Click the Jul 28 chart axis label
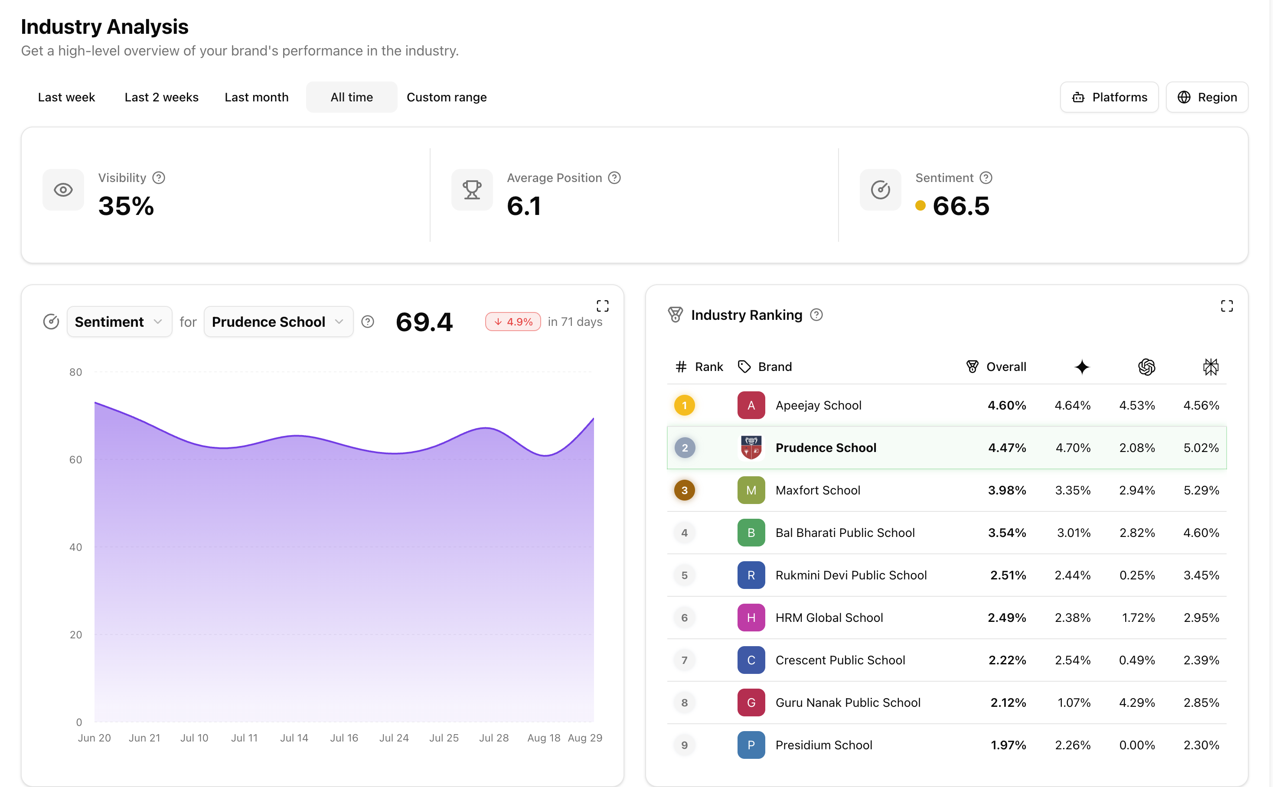The width and height of the screenshot is (1273, 787). point(493,738)
